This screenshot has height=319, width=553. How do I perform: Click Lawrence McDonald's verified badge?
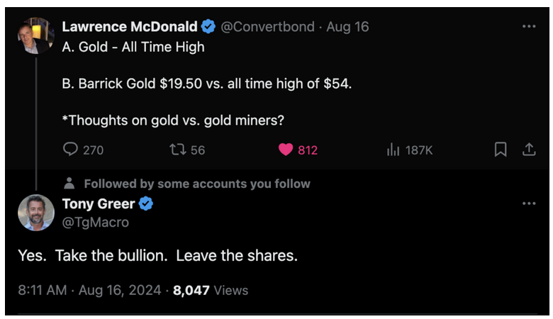pyautogui.click(x=208, y=27)
